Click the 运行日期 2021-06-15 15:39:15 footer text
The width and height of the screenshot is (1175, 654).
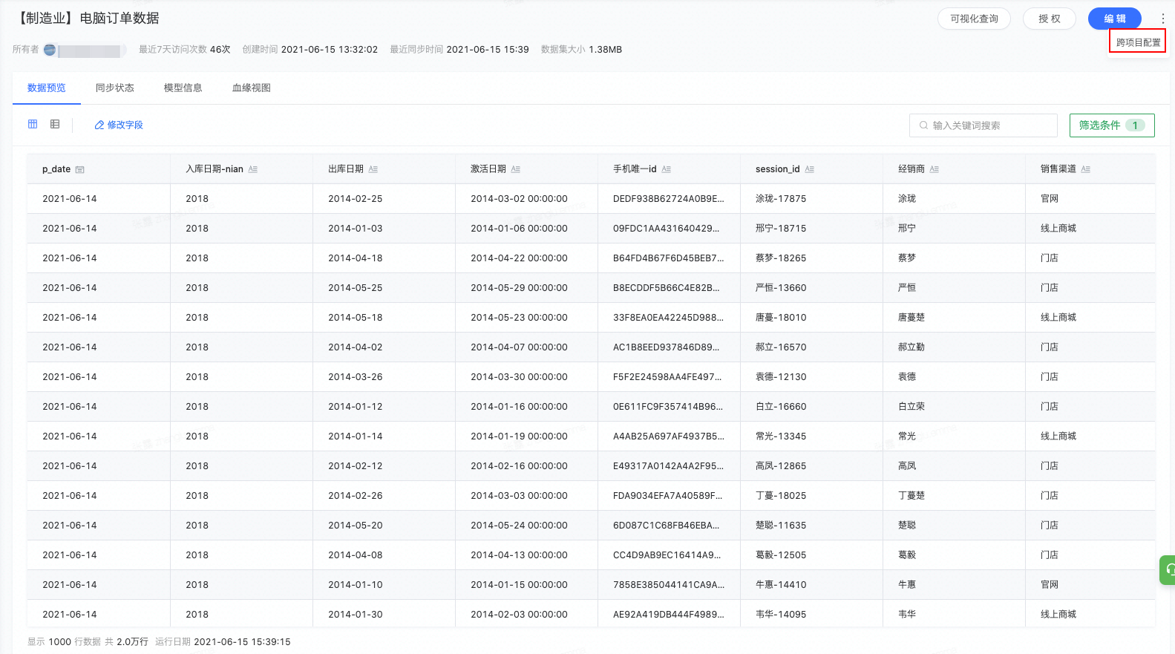223,642
